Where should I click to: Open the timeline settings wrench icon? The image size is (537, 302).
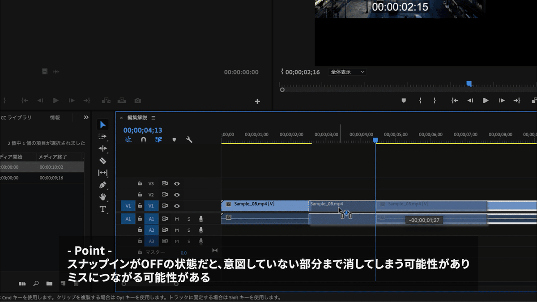click(x=189, y=139)
